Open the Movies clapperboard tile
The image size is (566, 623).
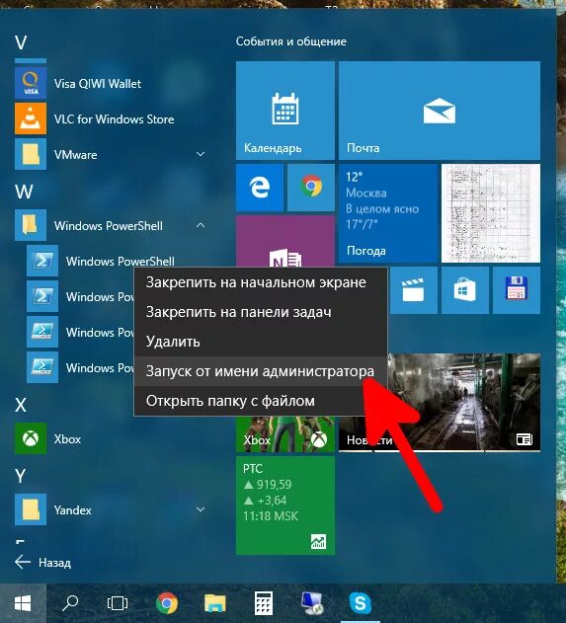point(413,290)
